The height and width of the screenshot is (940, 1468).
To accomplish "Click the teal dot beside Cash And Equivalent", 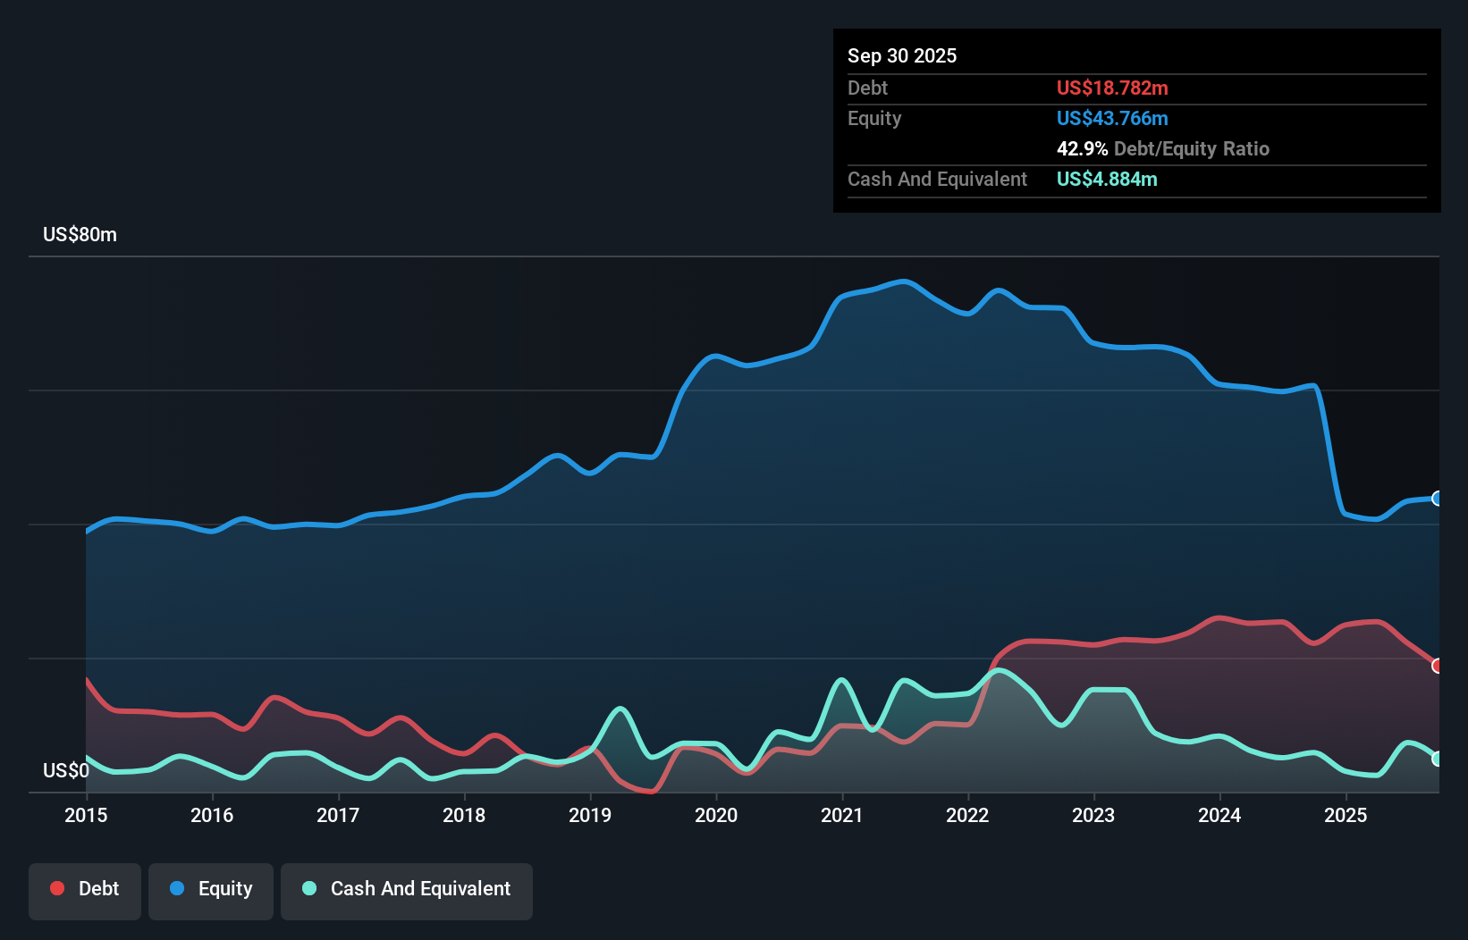I will 308,888.
